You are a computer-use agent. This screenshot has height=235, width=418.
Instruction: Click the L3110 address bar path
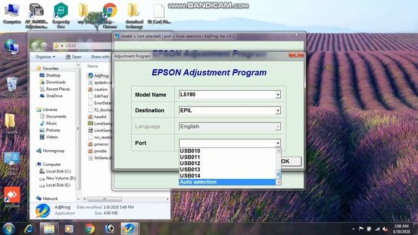click(x=71, y=46)
